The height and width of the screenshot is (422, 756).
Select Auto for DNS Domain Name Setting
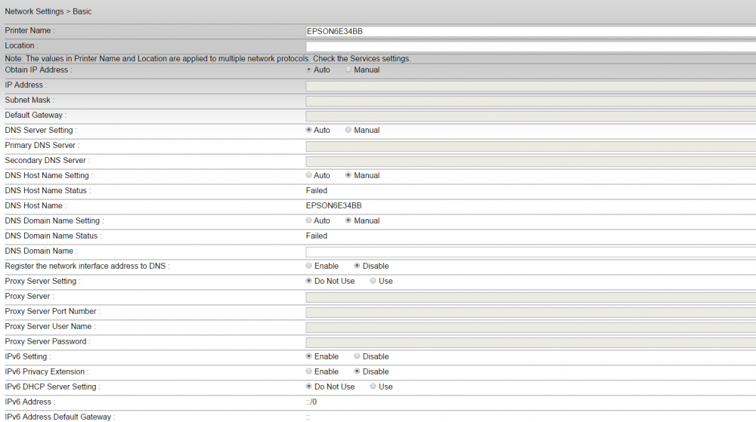coord(308,220)
